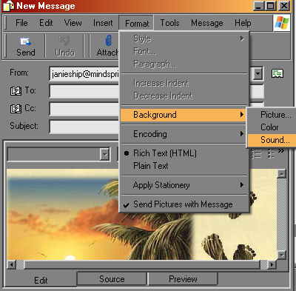The image size is (296, 291).
Task: Open the Message menu
Action: (206, 23)
